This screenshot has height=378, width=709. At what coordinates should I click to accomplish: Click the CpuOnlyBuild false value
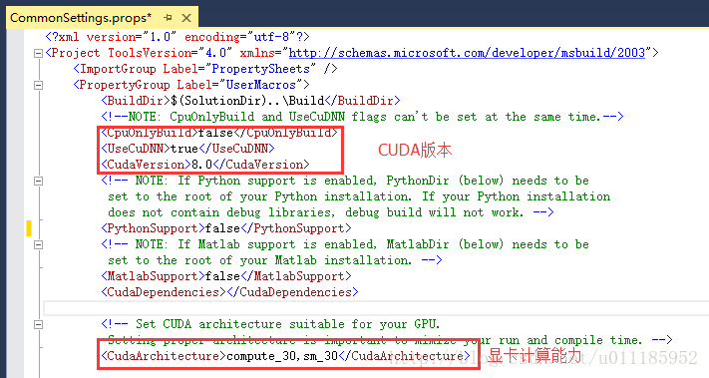coord(215,133)
